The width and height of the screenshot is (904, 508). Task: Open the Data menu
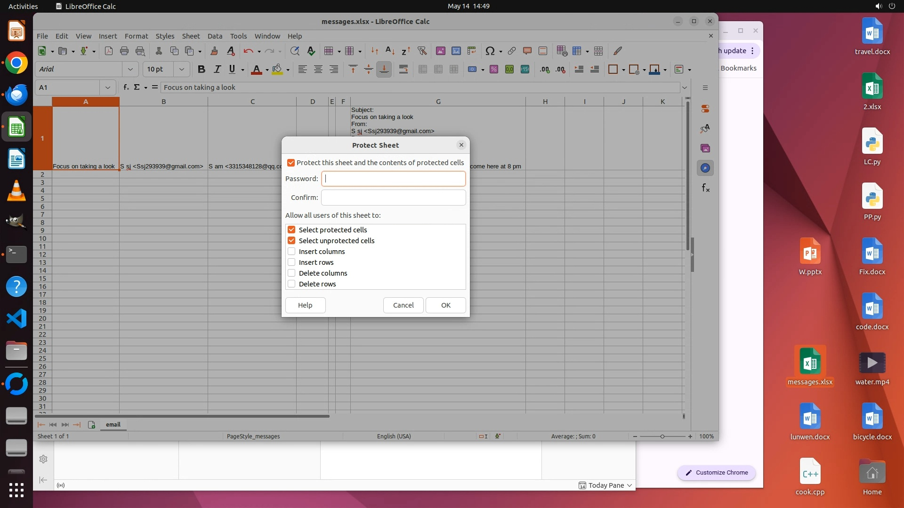tap(215, 36)
